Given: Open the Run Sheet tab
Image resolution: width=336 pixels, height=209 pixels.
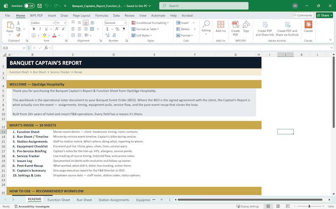Looking at the screenshot, I should coord(84,200).
